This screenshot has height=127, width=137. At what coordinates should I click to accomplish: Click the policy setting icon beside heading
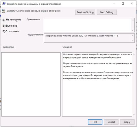(x=3, y=11)
